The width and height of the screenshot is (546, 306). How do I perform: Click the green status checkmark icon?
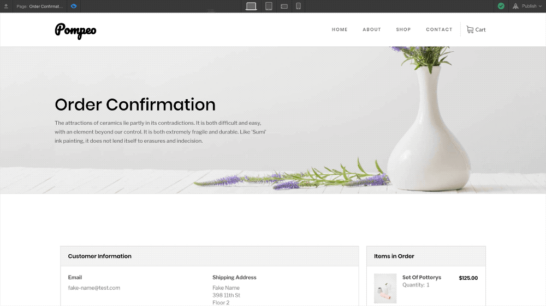[501, 6]
